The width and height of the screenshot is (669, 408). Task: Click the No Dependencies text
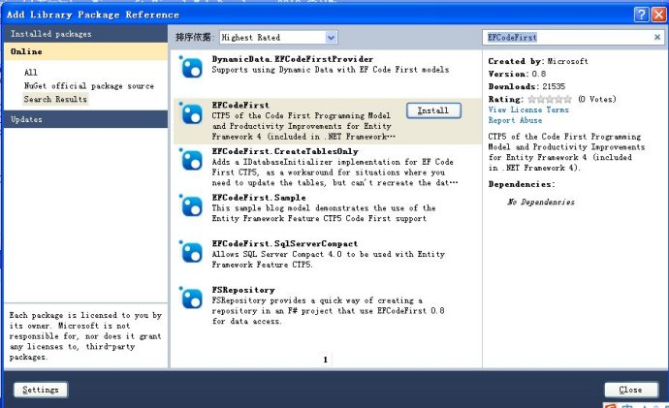click(x=541, y=202)
